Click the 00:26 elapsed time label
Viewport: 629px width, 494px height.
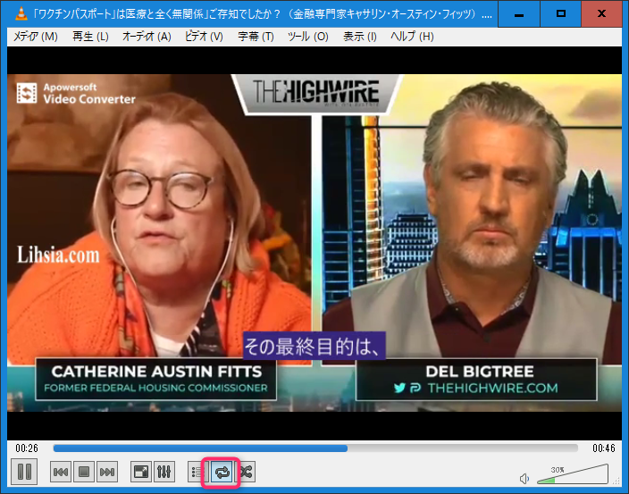click(x=26, y=448)
